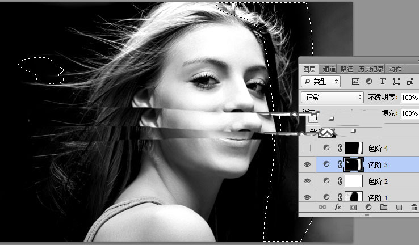Click the adjustment layer filter icon
Image resolution: width=419 pixels, height=245 pixels.
369,82
